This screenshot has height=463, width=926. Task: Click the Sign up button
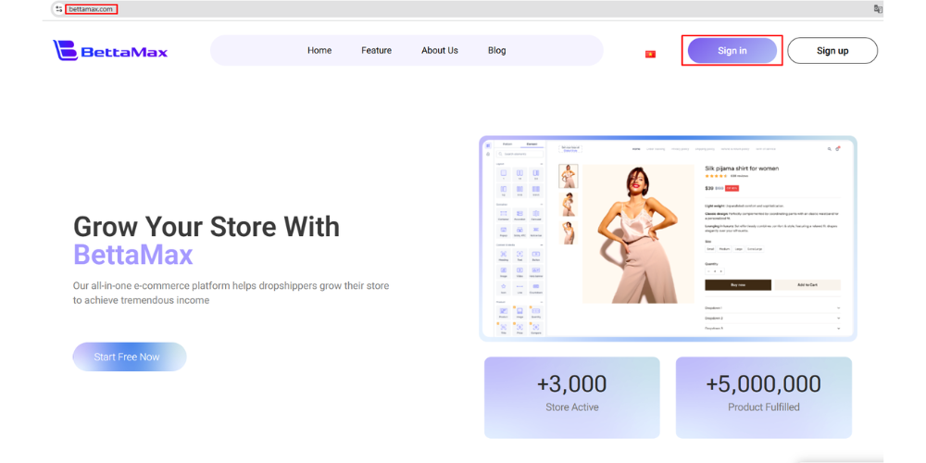(x=832, y=50)
